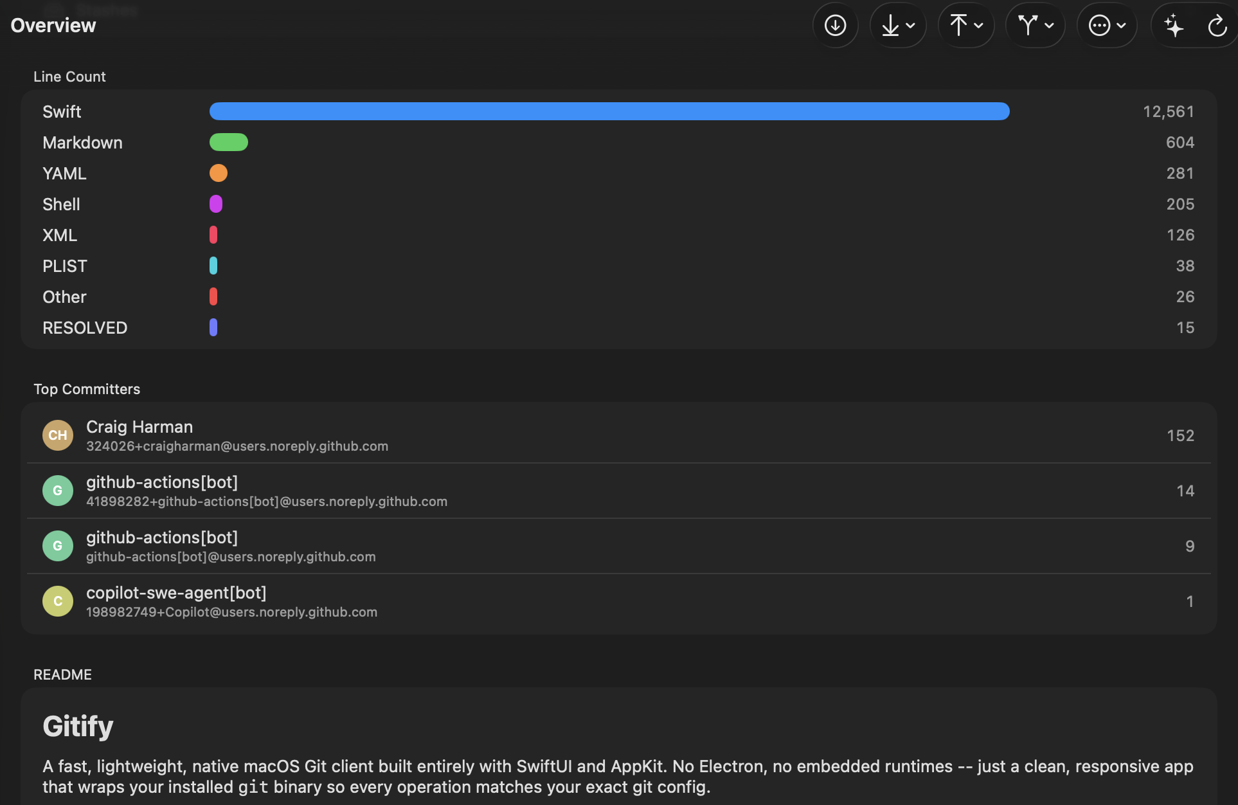
Task: Click the green Markdown line count bar
Action: click(229, 142)
